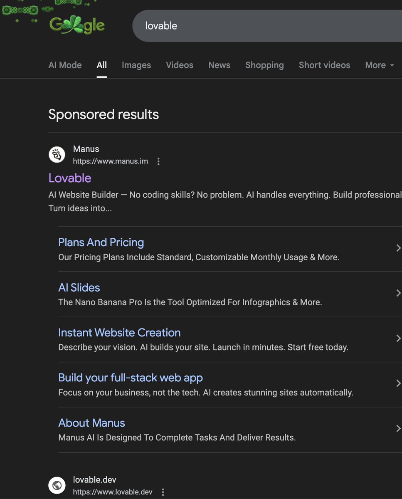
Task: Click chevron on About Manus row
Action: click(398, 428)
